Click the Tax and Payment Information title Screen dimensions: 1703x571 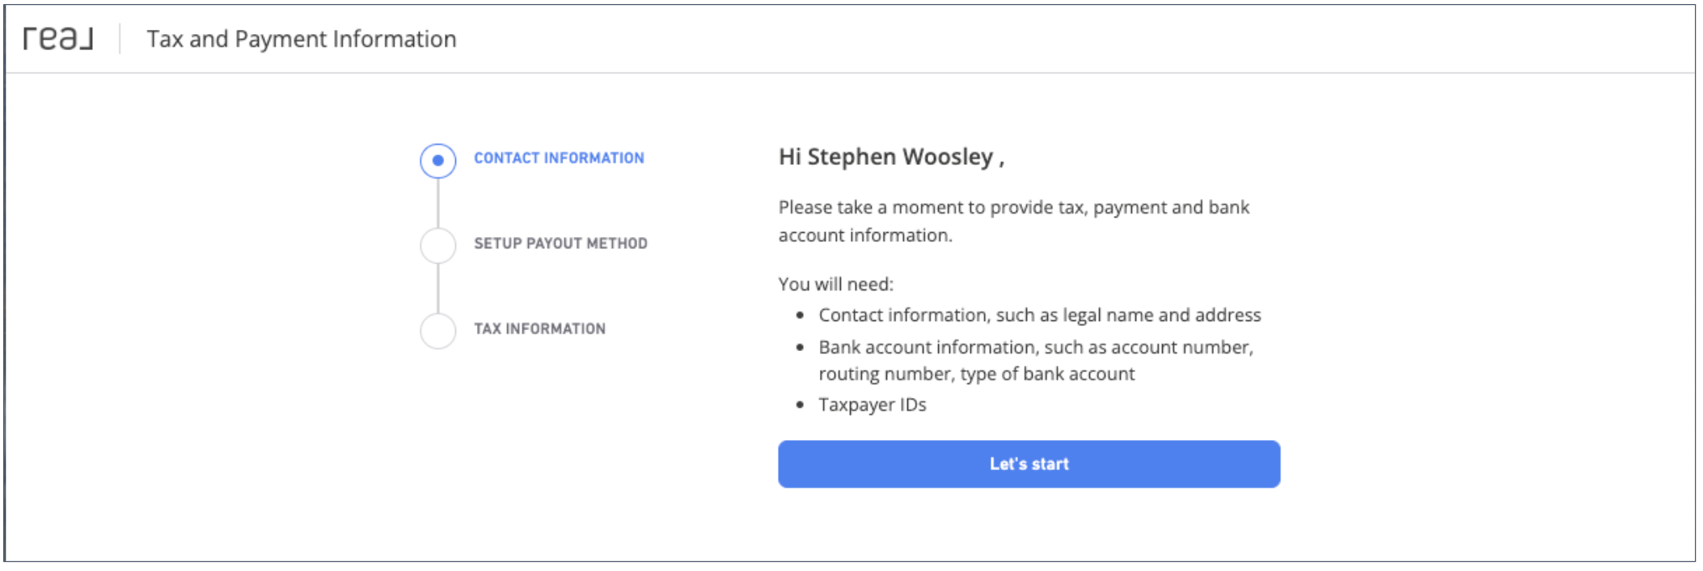(302, 39)
